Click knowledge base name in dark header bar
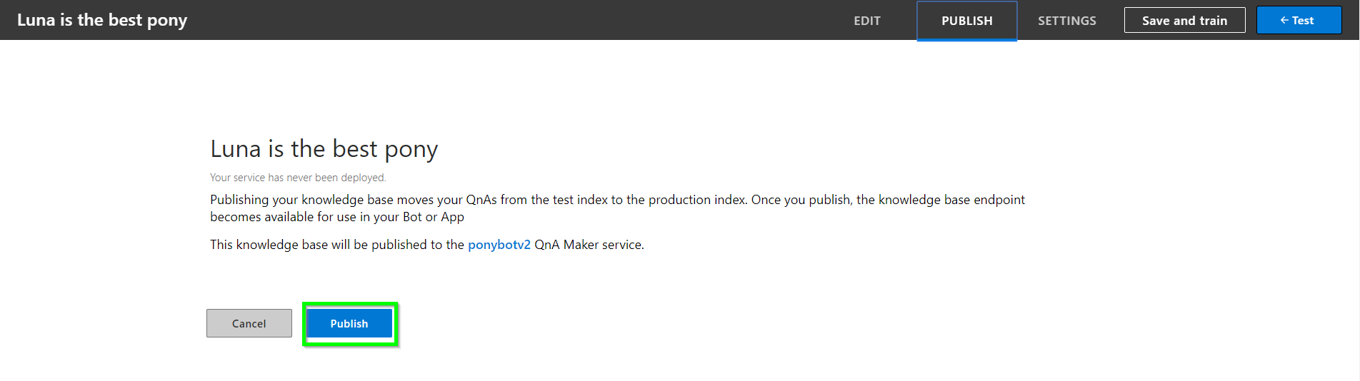Image resolution: width=1360 pixels, height=381 pixels. point(102,20)
